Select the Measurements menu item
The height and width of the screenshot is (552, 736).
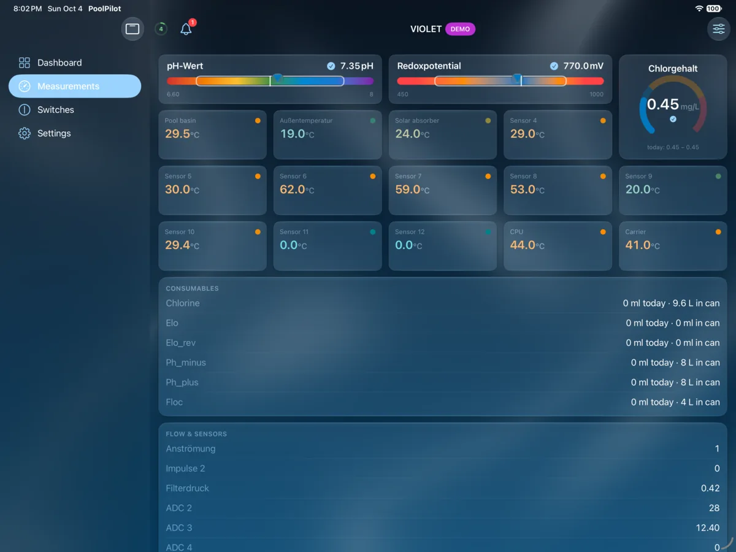[x=75, y=86]
